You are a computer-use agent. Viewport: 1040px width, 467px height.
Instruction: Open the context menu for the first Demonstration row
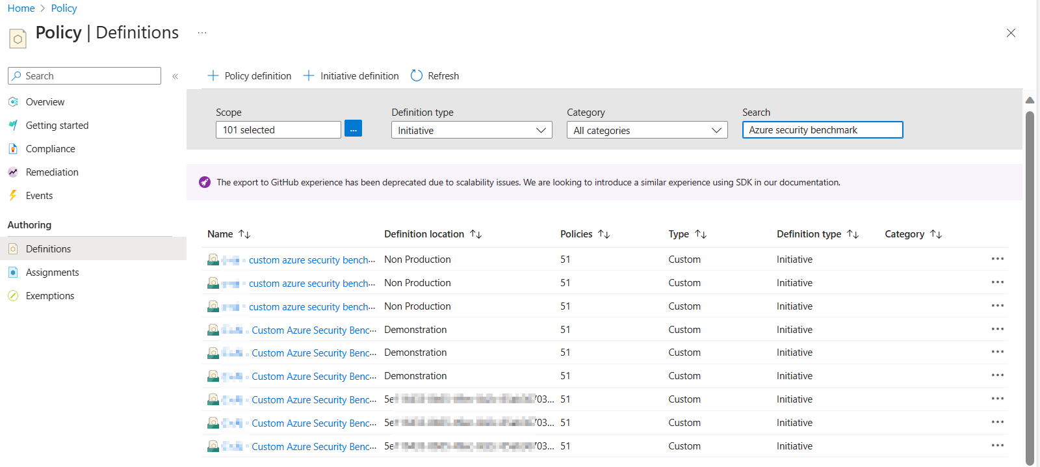pyautogui.click(x=998, y=329)
